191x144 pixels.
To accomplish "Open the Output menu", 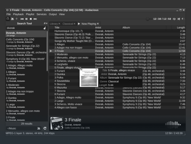I will point(53,14).
